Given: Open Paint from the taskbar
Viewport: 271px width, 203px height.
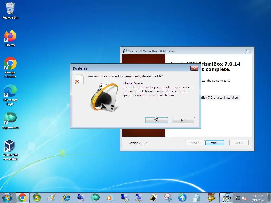Looking at the screenshot, I should click(52, 198).
